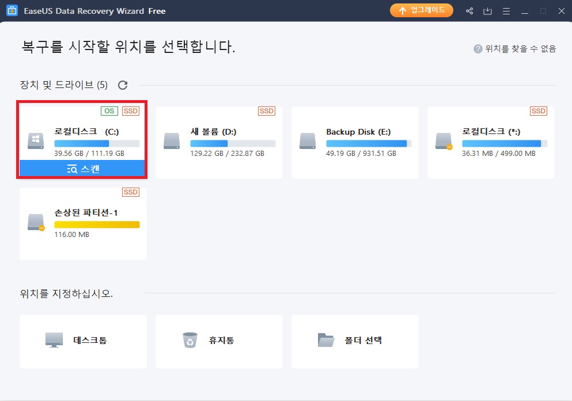Click the 39.56 GB / 111.19 GB text
The image size is (572, 401).
point(89,154)
